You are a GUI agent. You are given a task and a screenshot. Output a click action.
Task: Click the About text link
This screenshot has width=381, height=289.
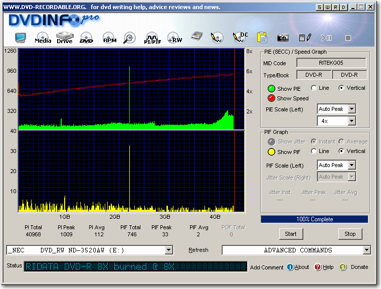[x=302, y=267]
